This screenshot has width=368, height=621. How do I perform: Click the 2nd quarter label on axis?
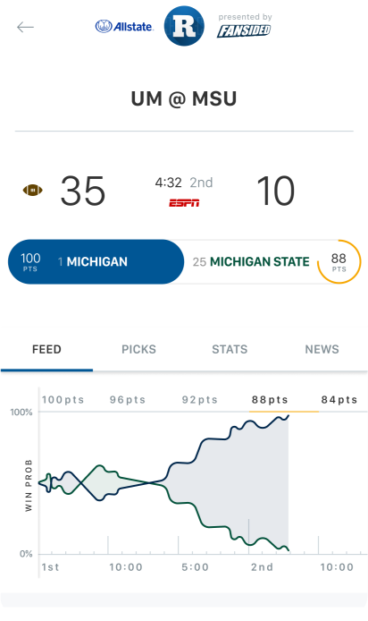point(262,567)
